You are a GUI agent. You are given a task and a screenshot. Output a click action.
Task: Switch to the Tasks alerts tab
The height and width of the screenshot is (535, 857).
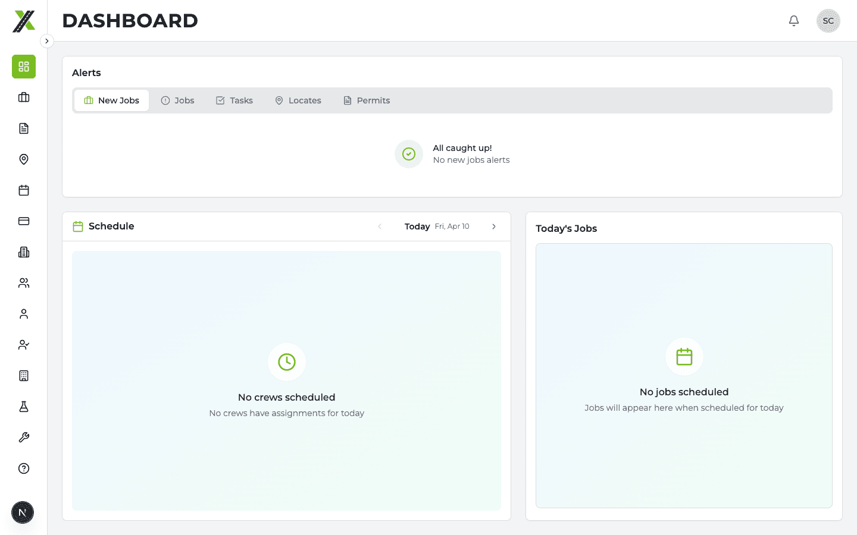[234, 100]
